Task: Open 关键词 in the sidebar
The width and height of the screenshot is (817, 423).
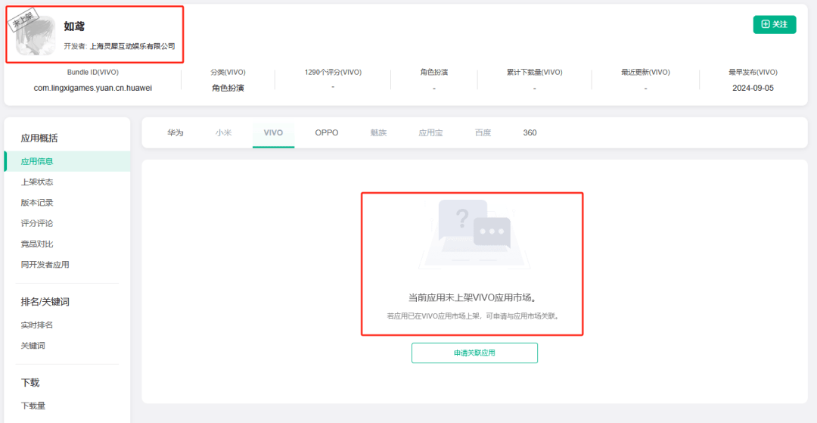Action: (x=33, y=346)
